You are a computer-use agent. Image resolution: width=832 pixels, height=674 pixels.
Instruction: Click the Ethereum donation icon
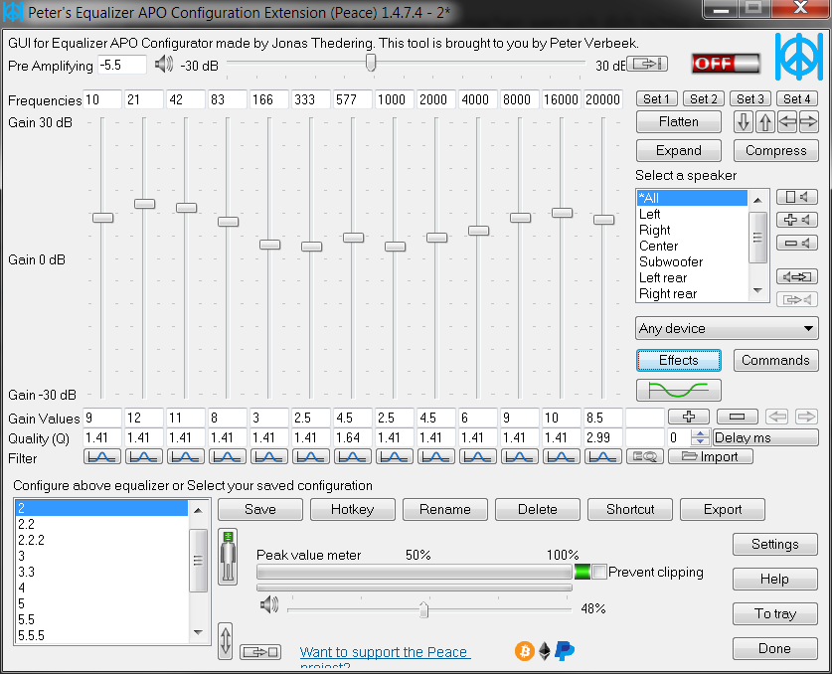point(545,651)
